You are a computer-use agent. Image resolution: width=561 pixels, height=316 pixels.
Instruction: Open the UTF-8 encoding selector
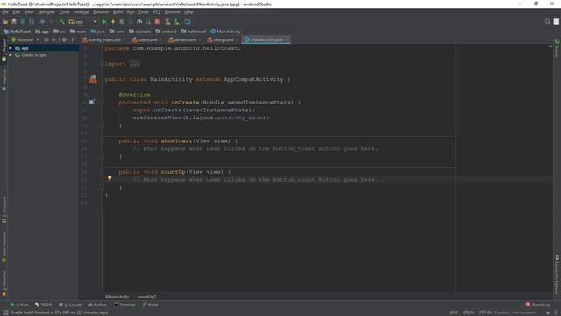tap(485, 312)
